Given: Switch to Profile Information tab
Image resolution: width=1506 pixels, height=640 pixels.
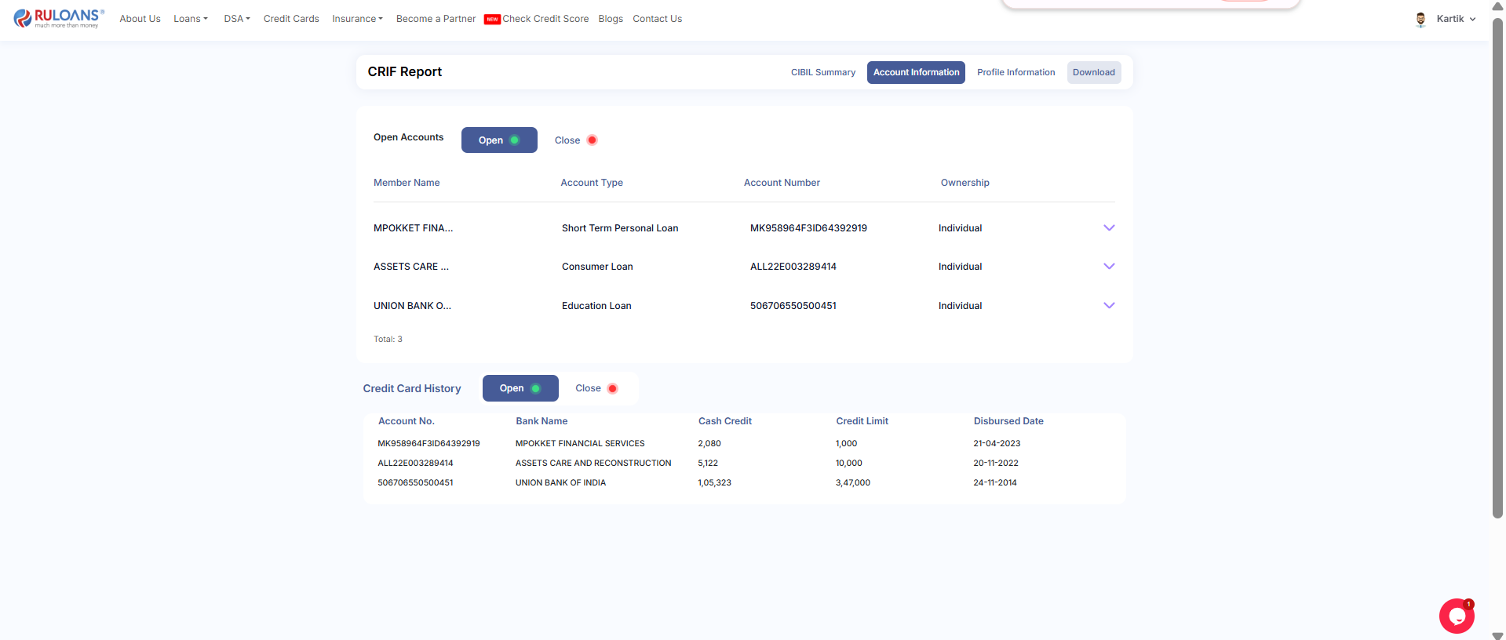Looking at the screenshot, I should (1016, 72).
